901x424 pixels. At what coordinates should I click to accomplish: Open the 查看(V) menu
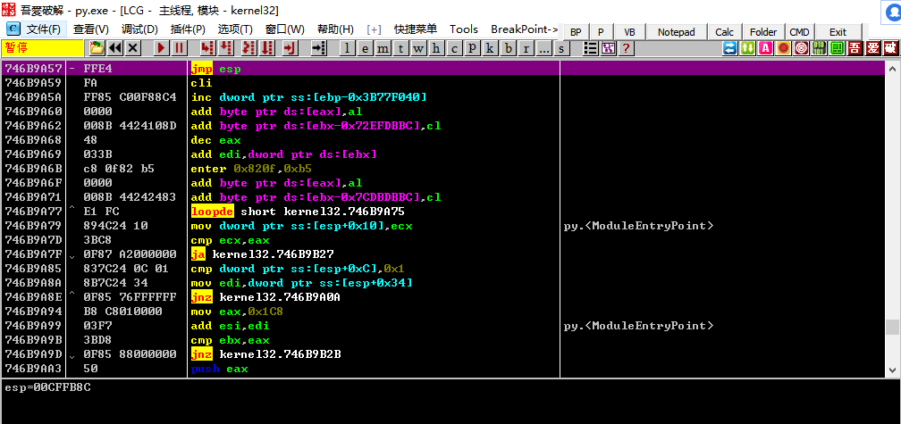click(x=91, y=29)
